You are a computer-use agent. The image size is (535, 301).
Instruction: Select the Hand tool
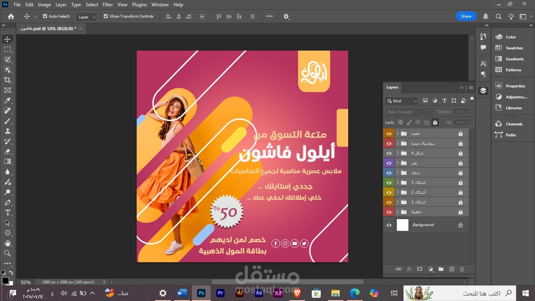click(7, 243)
